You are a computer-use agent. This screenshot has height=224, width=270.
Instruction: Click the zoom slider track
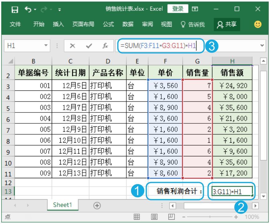(210, 217)
